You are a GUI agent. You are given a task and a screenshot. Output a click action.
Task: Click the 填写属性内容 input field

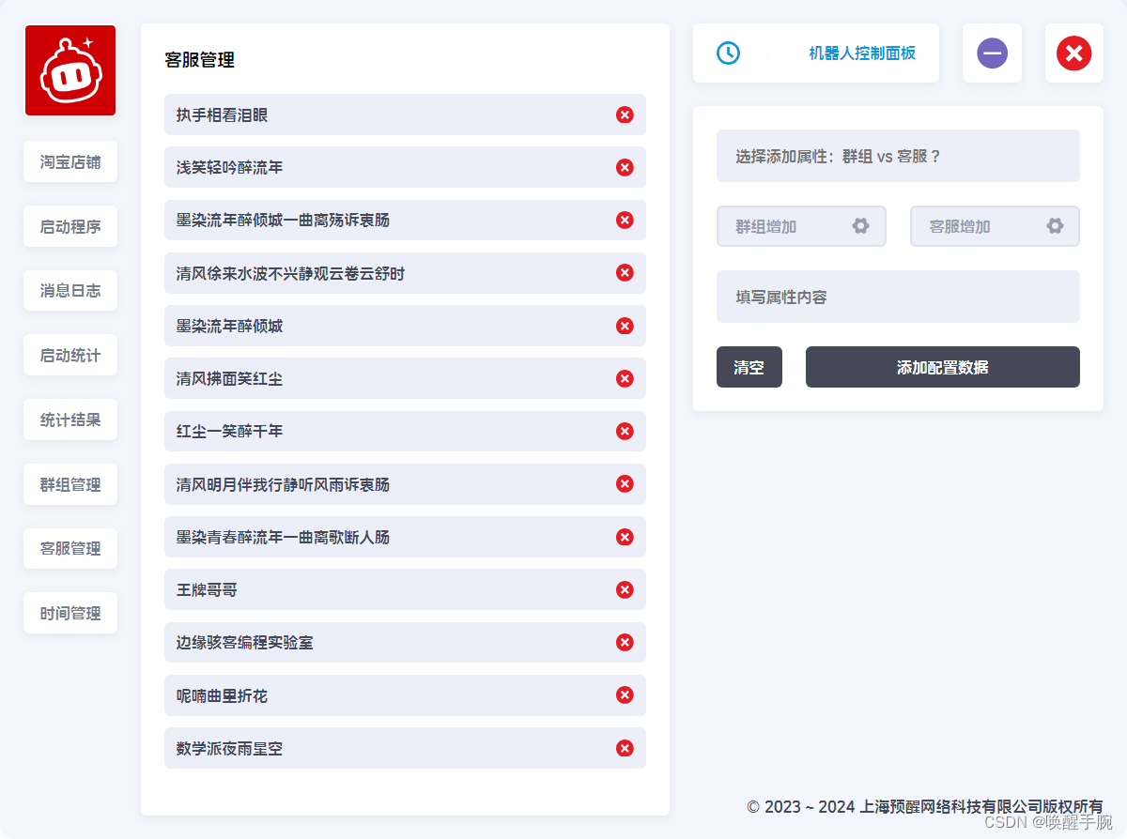point(898,297)
